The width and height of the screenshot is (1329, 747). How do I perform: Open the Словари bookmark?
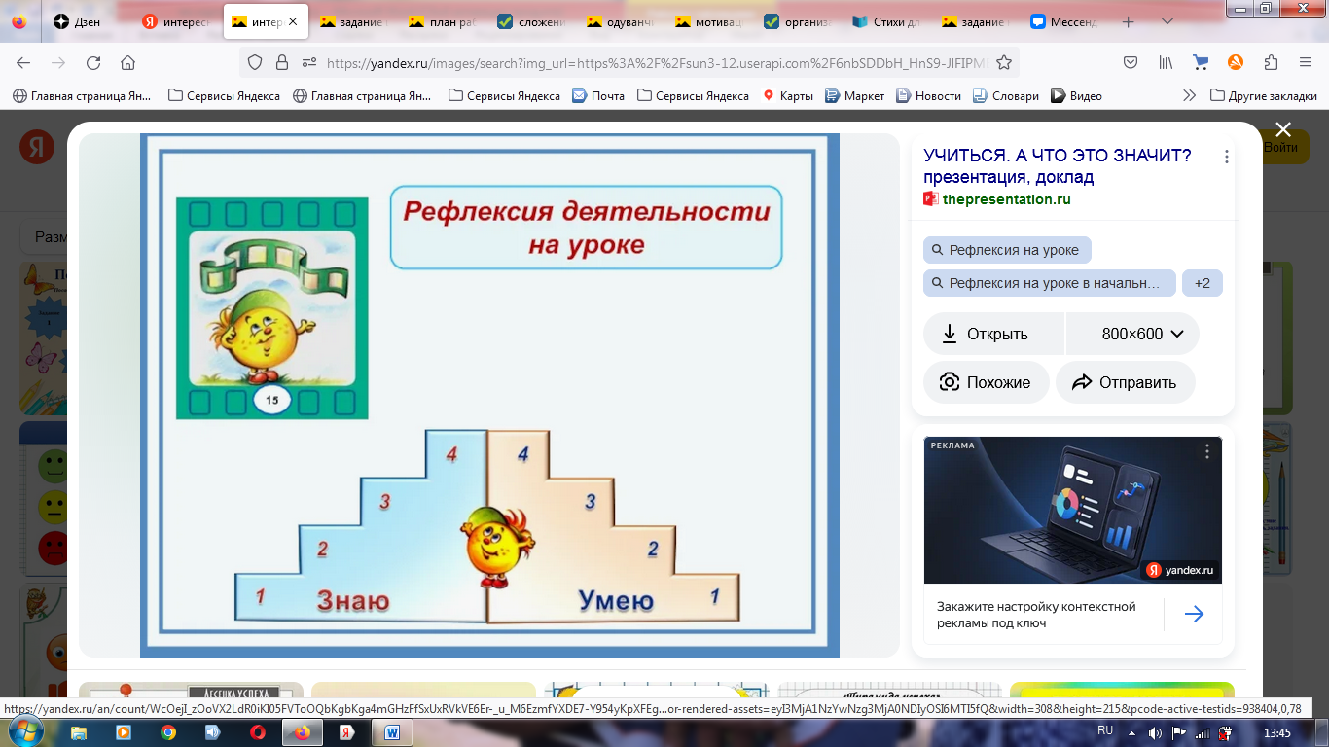(x=1006, y=95)
